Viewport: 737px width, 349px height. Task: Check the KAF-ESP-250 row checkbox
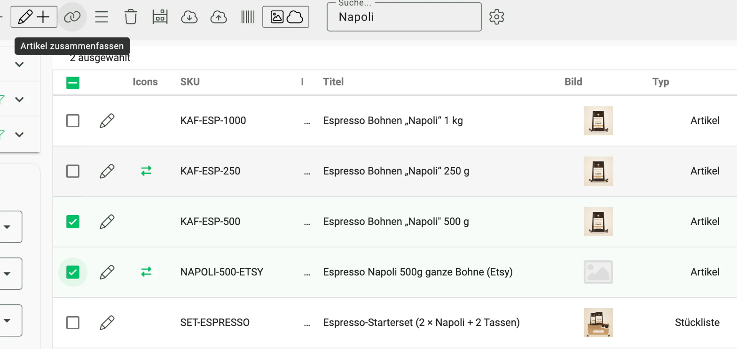click(73, 171)
